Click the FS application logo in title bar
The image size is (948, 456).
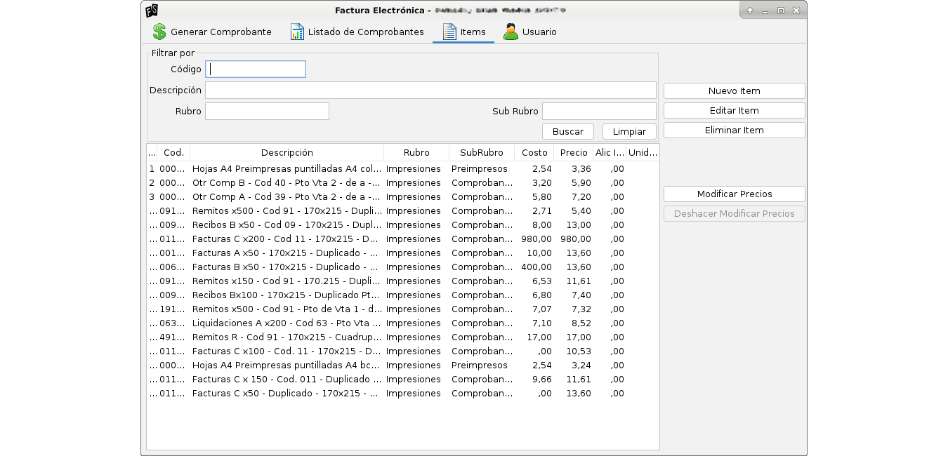click(151, 11)
